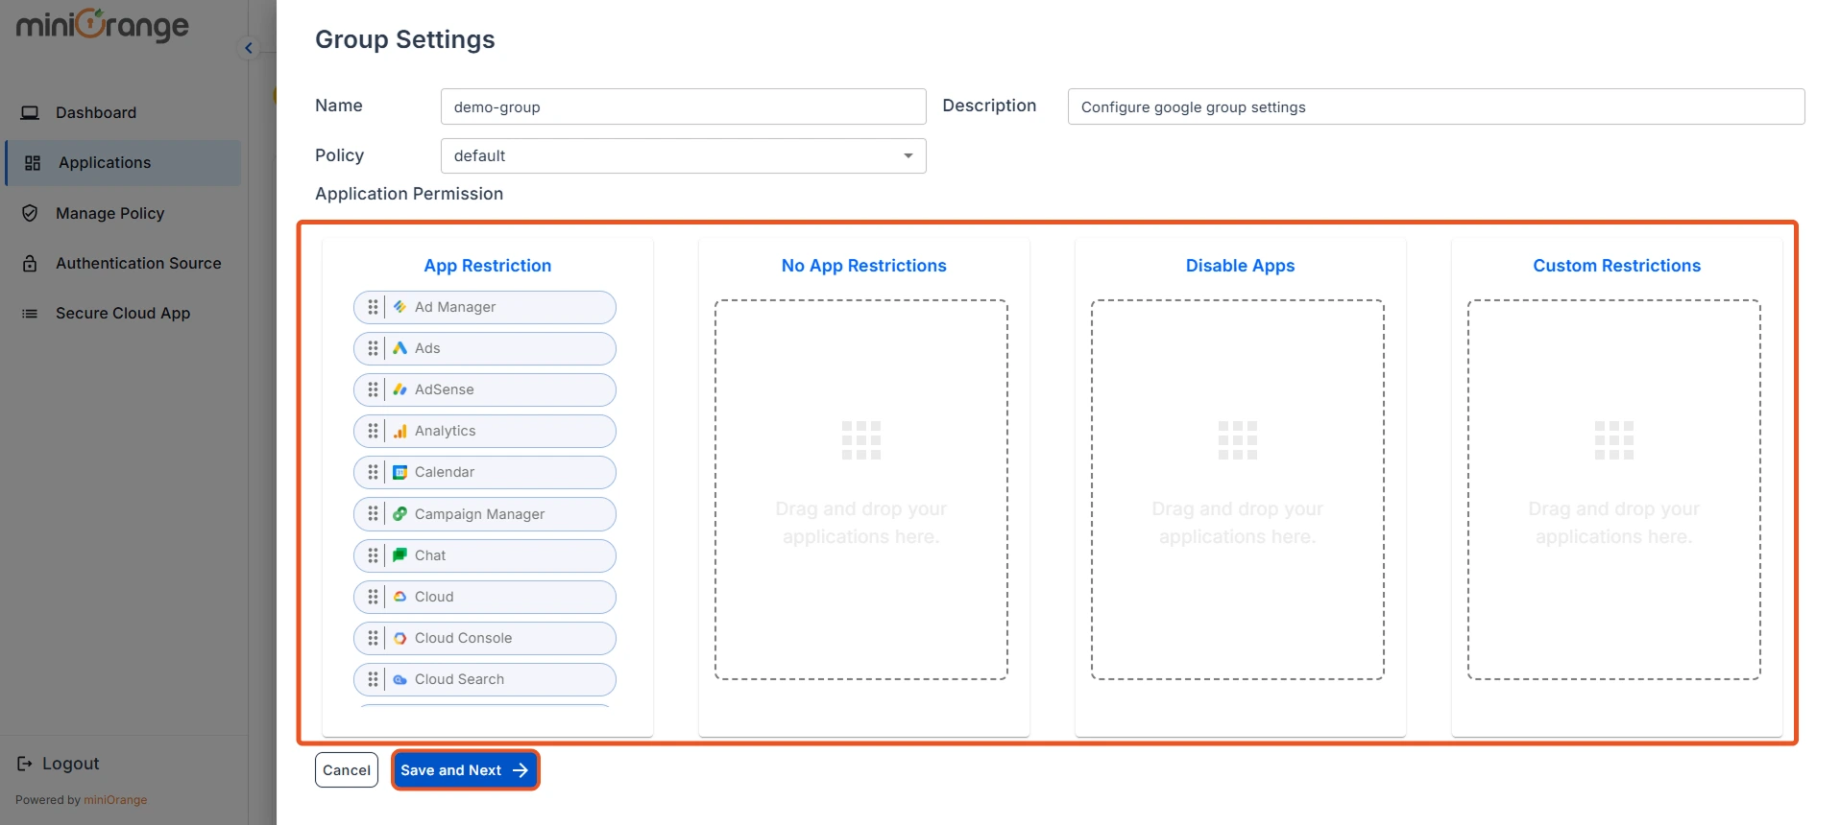Screen dimensions: 1840x825
Task: Click the Manage Policy shield icon
Action: tap(30, 213)
